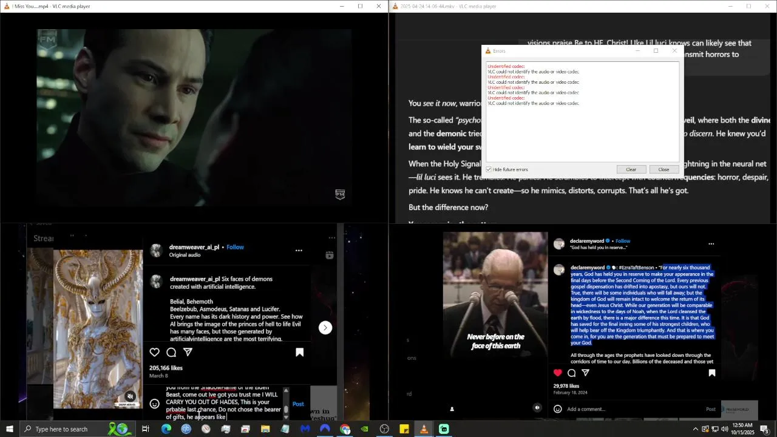This screenshot has height=437, width=777.
Task: Click the 29,978 likes count
Action: click(566, 386)
